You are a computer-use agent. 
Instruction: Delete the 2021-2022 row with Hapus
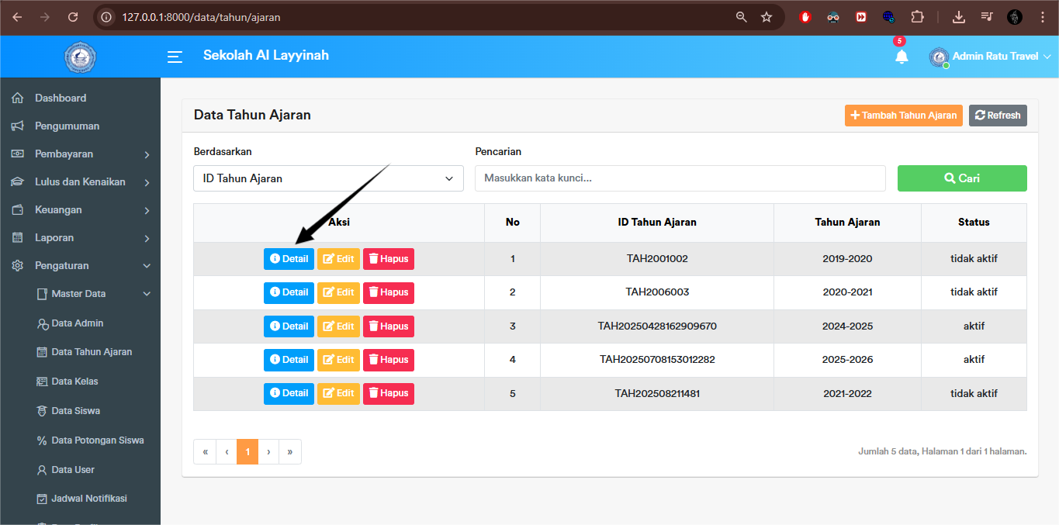pyautogui.click(x=388, y=393)
